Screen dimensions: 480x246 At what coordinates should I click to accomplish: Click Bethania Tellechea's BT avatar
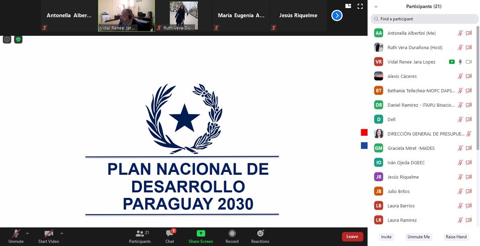[x=378, y=91]
